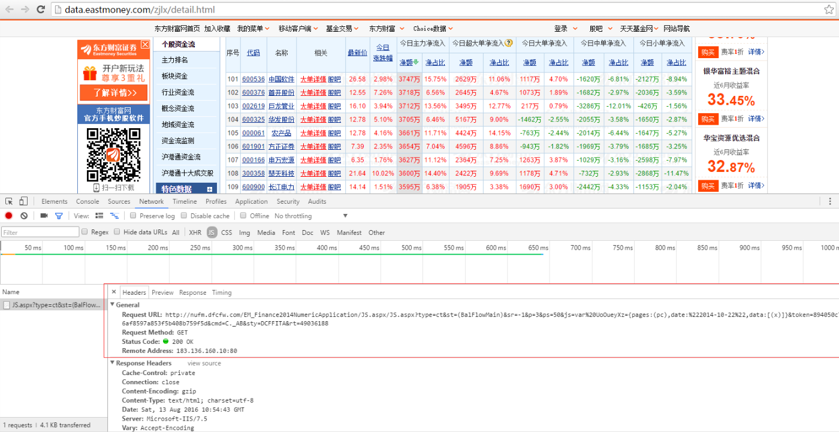Open the Sources tab

(119, 201)
